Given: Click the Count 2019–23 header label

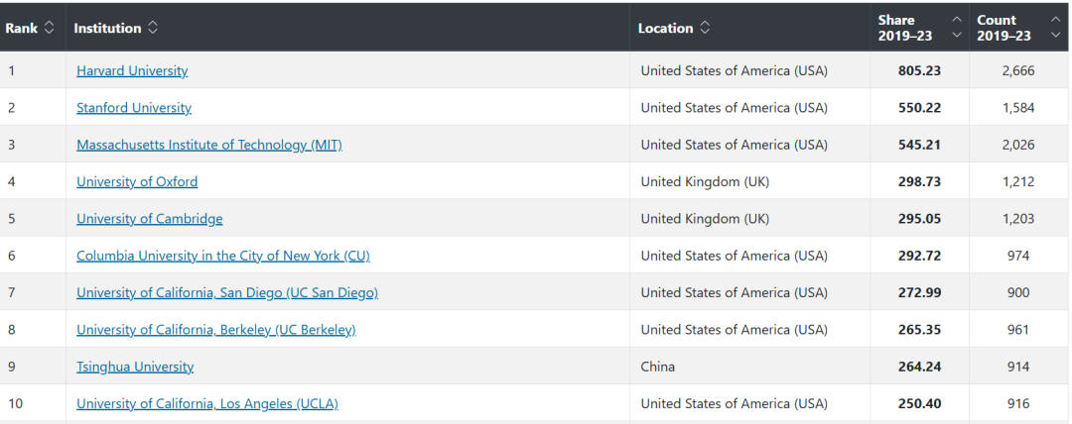Looking at the screenshot, I should click(x=1004, y=28).
